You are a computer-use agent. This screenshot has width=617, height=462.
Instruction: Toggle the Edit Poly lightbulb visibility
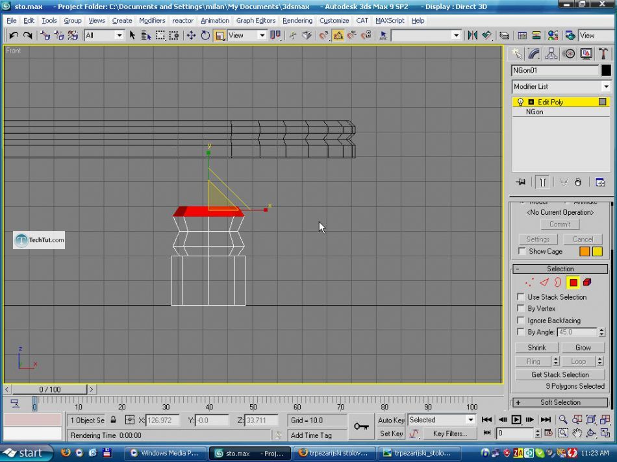(x=520, y=102)
